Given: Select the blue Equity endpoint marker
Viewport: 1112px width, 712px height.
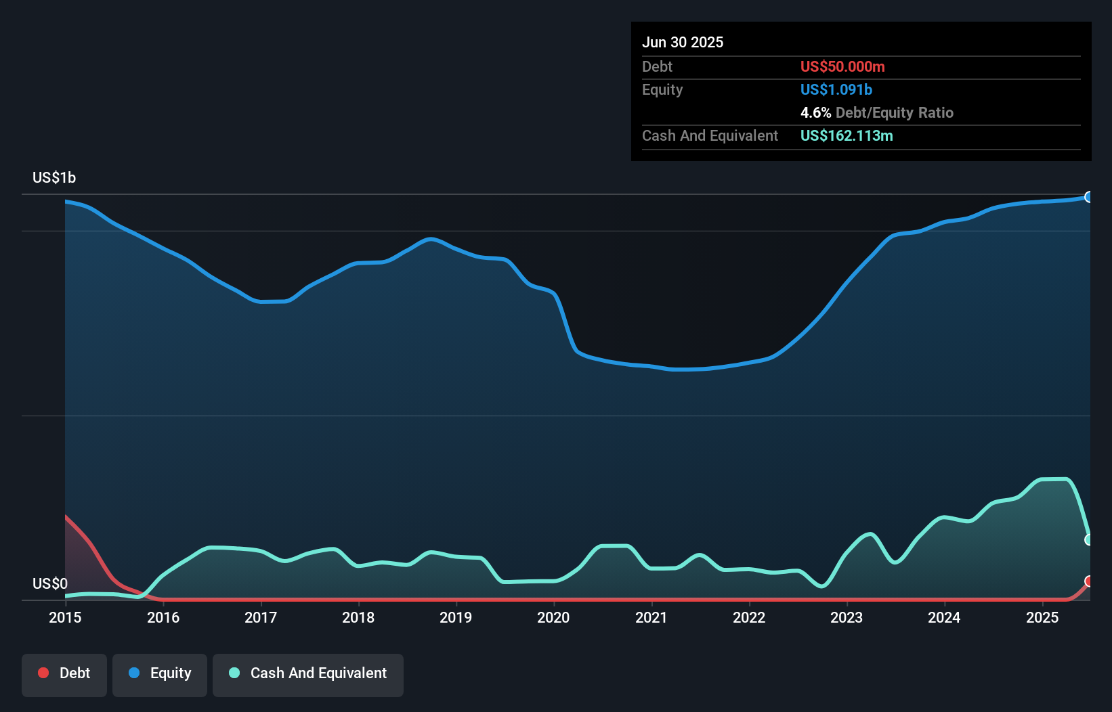Looking at the screenshot, I should click(x=1089, y=197).
